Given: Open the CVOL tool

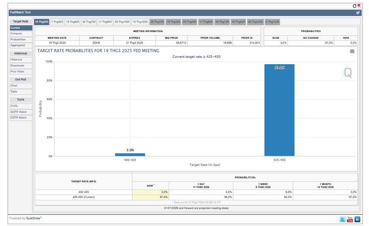Looking at the screenshot, I should coord(21,106).
